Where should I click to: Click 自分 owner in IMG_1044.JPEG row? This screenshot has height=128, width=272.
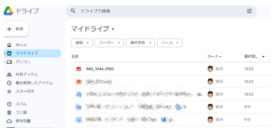click(x=219, y=69)
